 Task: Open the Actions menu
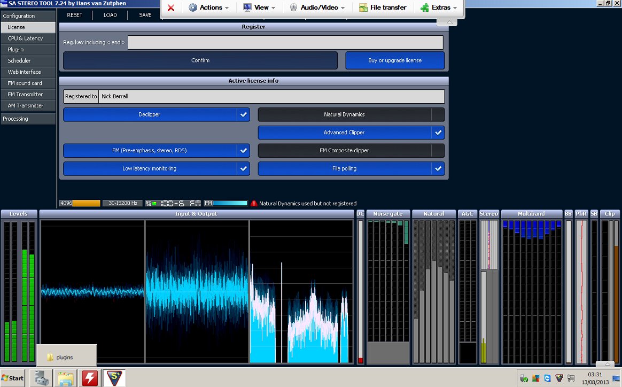point(209,7)
